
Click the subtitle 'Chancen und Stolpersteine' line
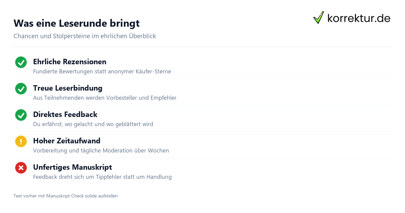click(x=85, y=36)
